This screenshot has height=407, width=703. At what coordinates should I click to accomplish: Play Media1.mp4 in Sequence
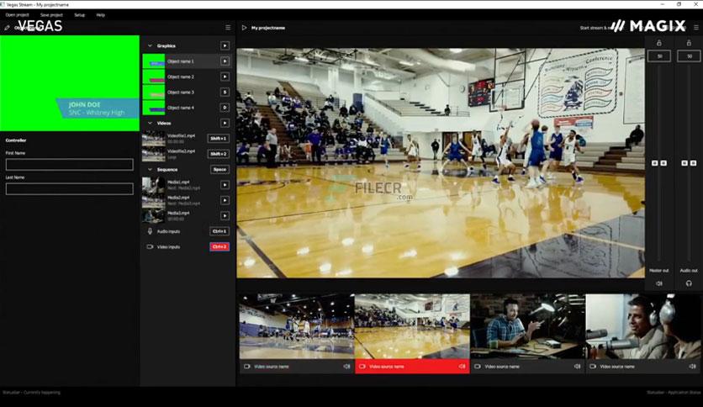pyautogui.click(x=225, y=185)
